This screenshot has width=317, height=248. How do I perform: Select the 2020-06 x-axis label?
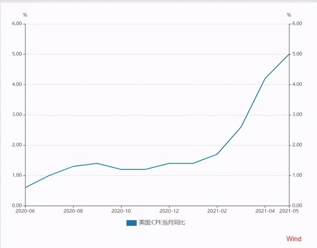tap(25, 211)
